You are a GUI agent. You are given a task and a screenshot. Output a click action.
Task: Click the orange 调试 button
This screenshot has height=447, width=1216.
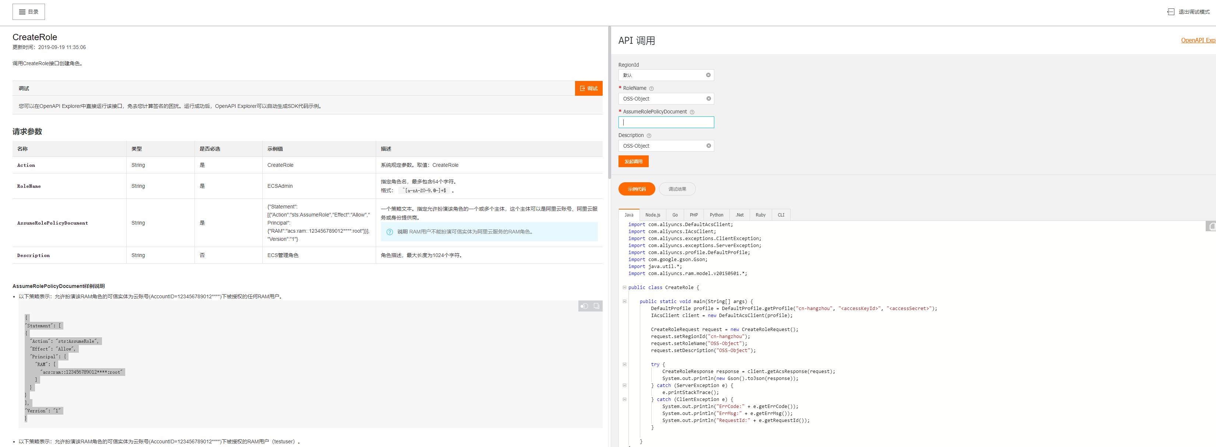(x=588, y=88)
